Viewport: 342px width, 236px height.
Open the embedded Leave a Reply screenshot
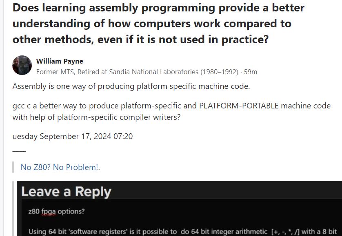tap(179, 209)
